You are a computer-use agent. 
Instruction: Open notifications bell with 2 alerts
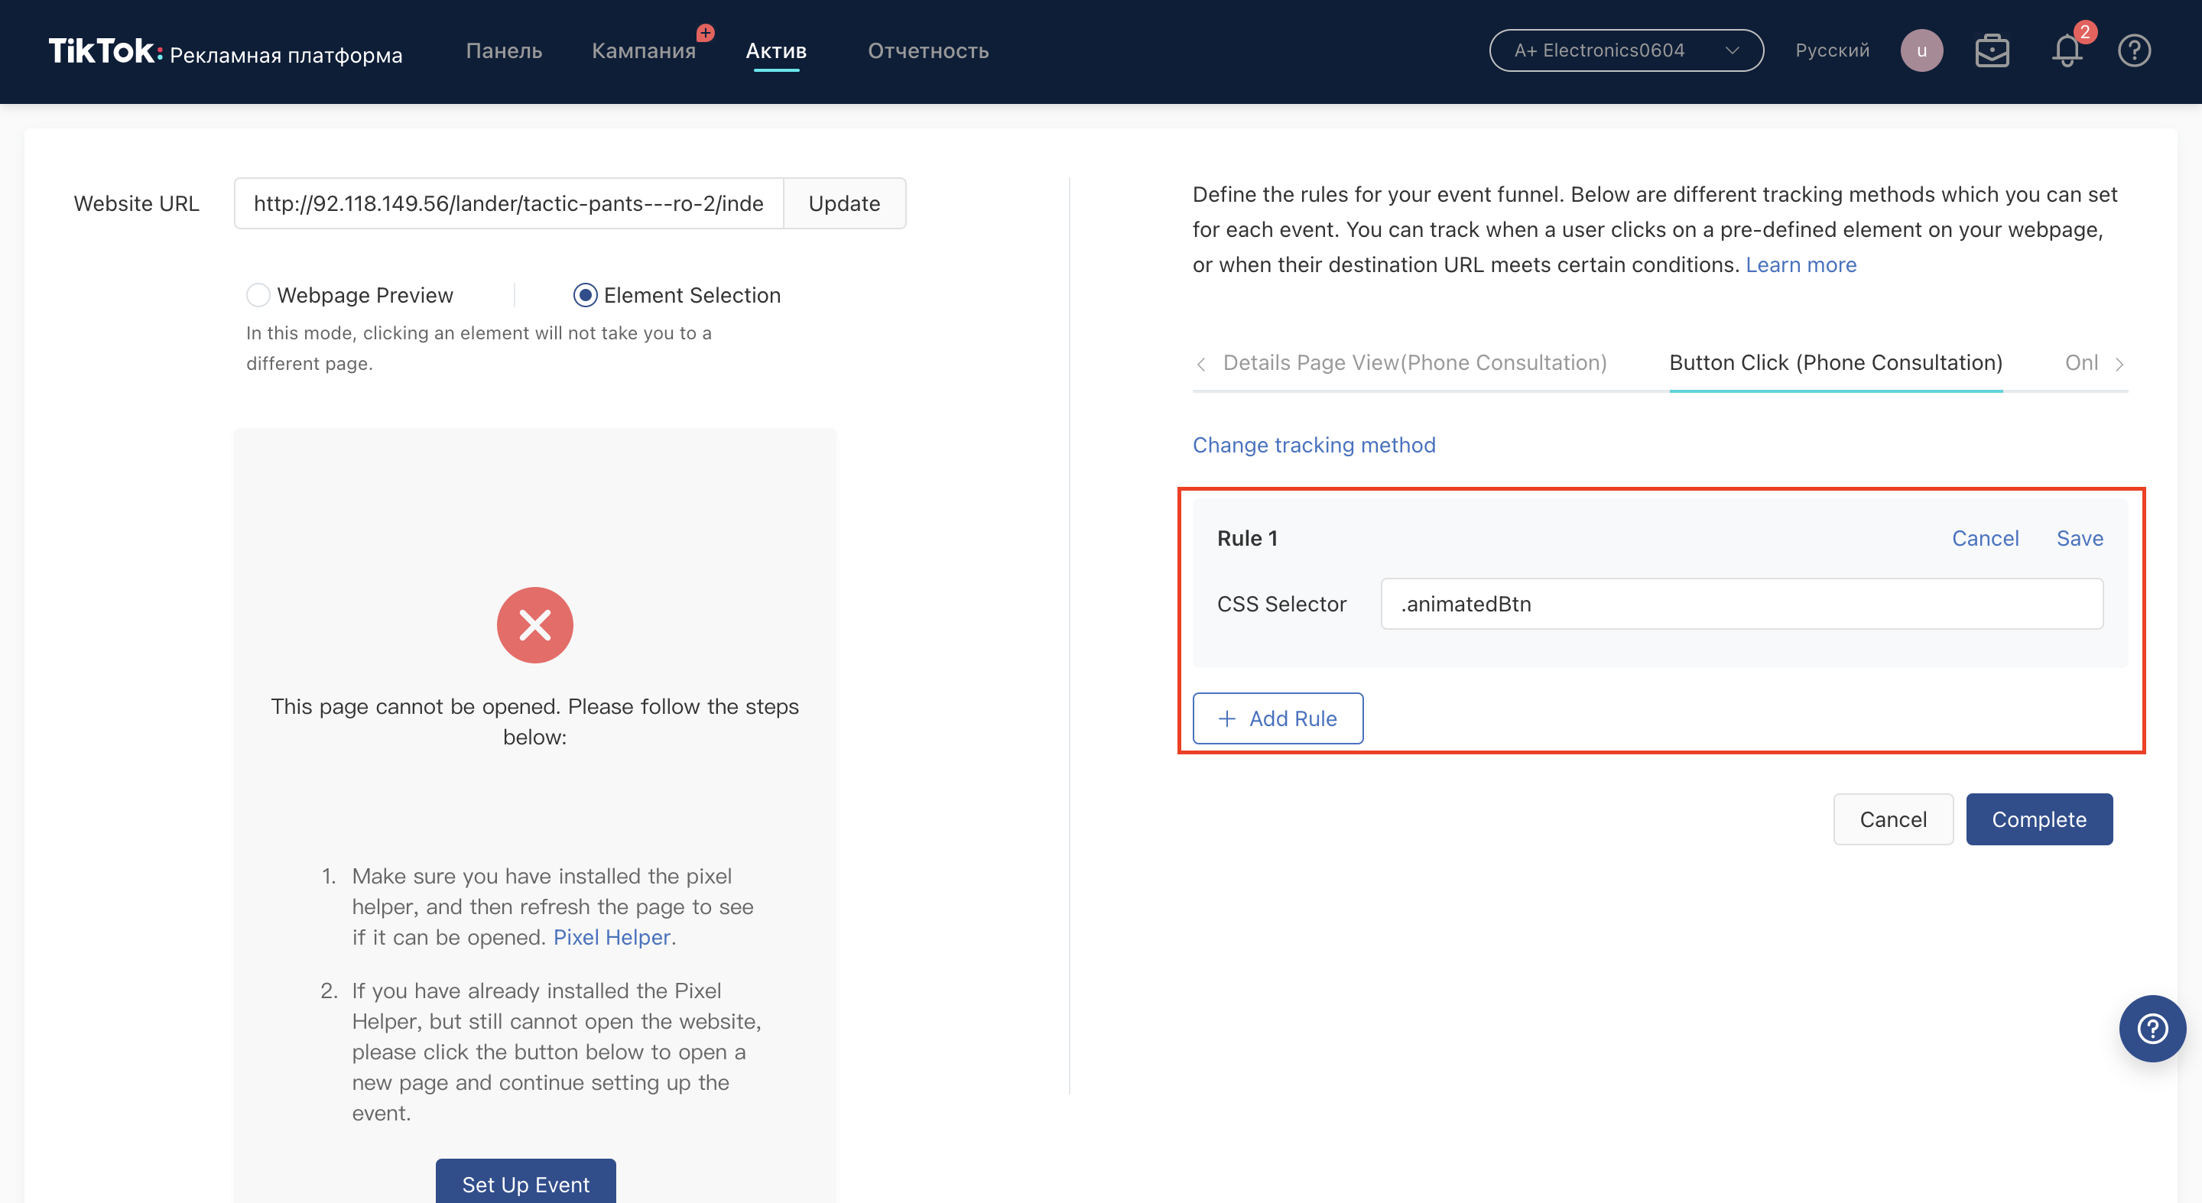pos(2067,50)
